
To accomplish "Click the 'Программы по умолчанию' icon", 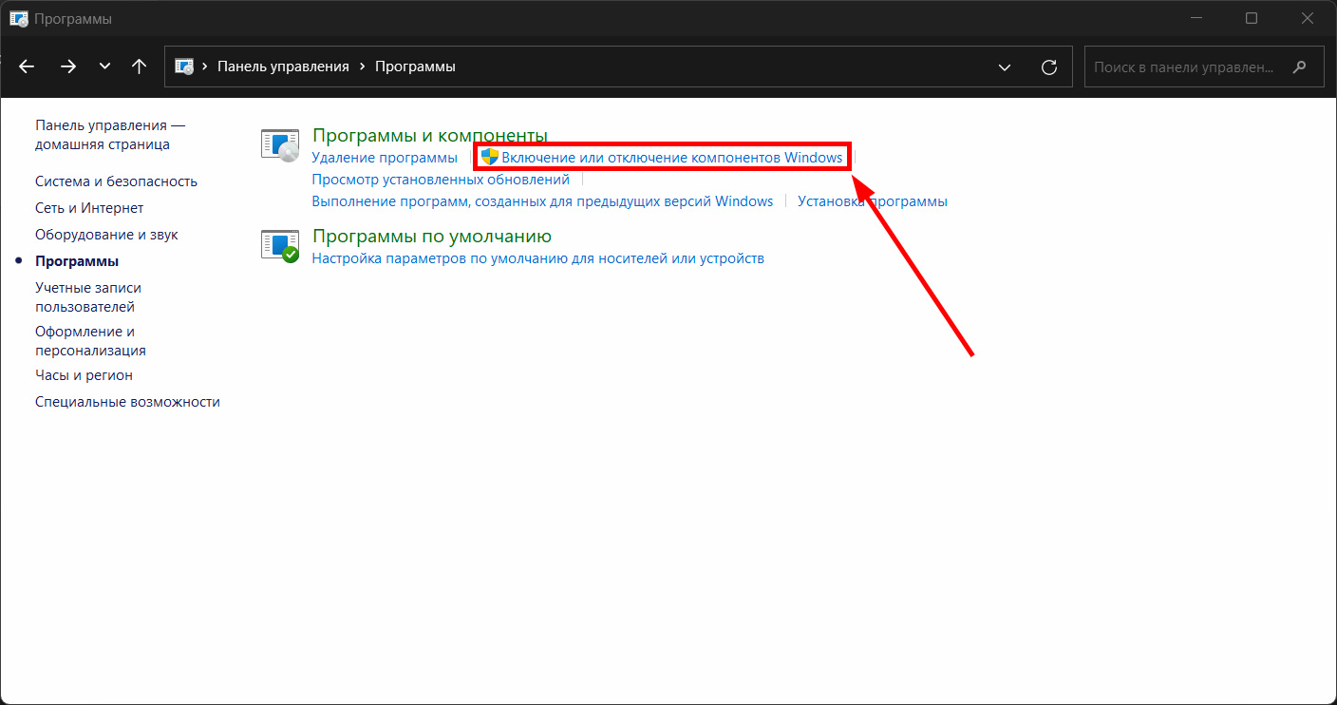I will point(280,246).
